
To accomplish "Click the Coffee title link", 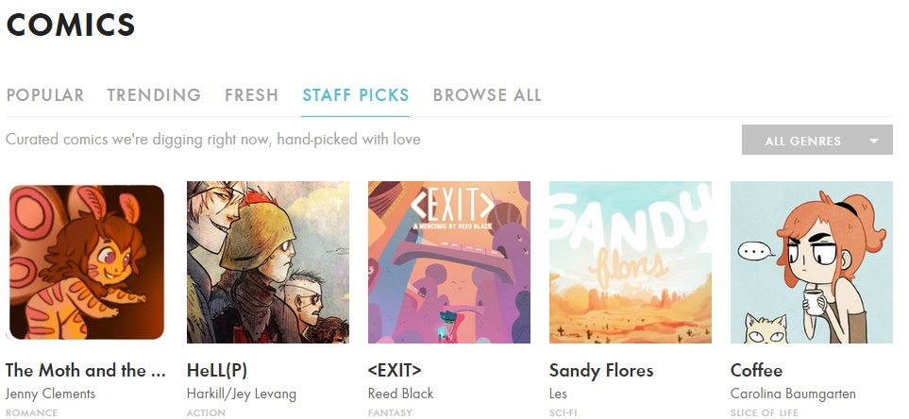I will (756, 370).
